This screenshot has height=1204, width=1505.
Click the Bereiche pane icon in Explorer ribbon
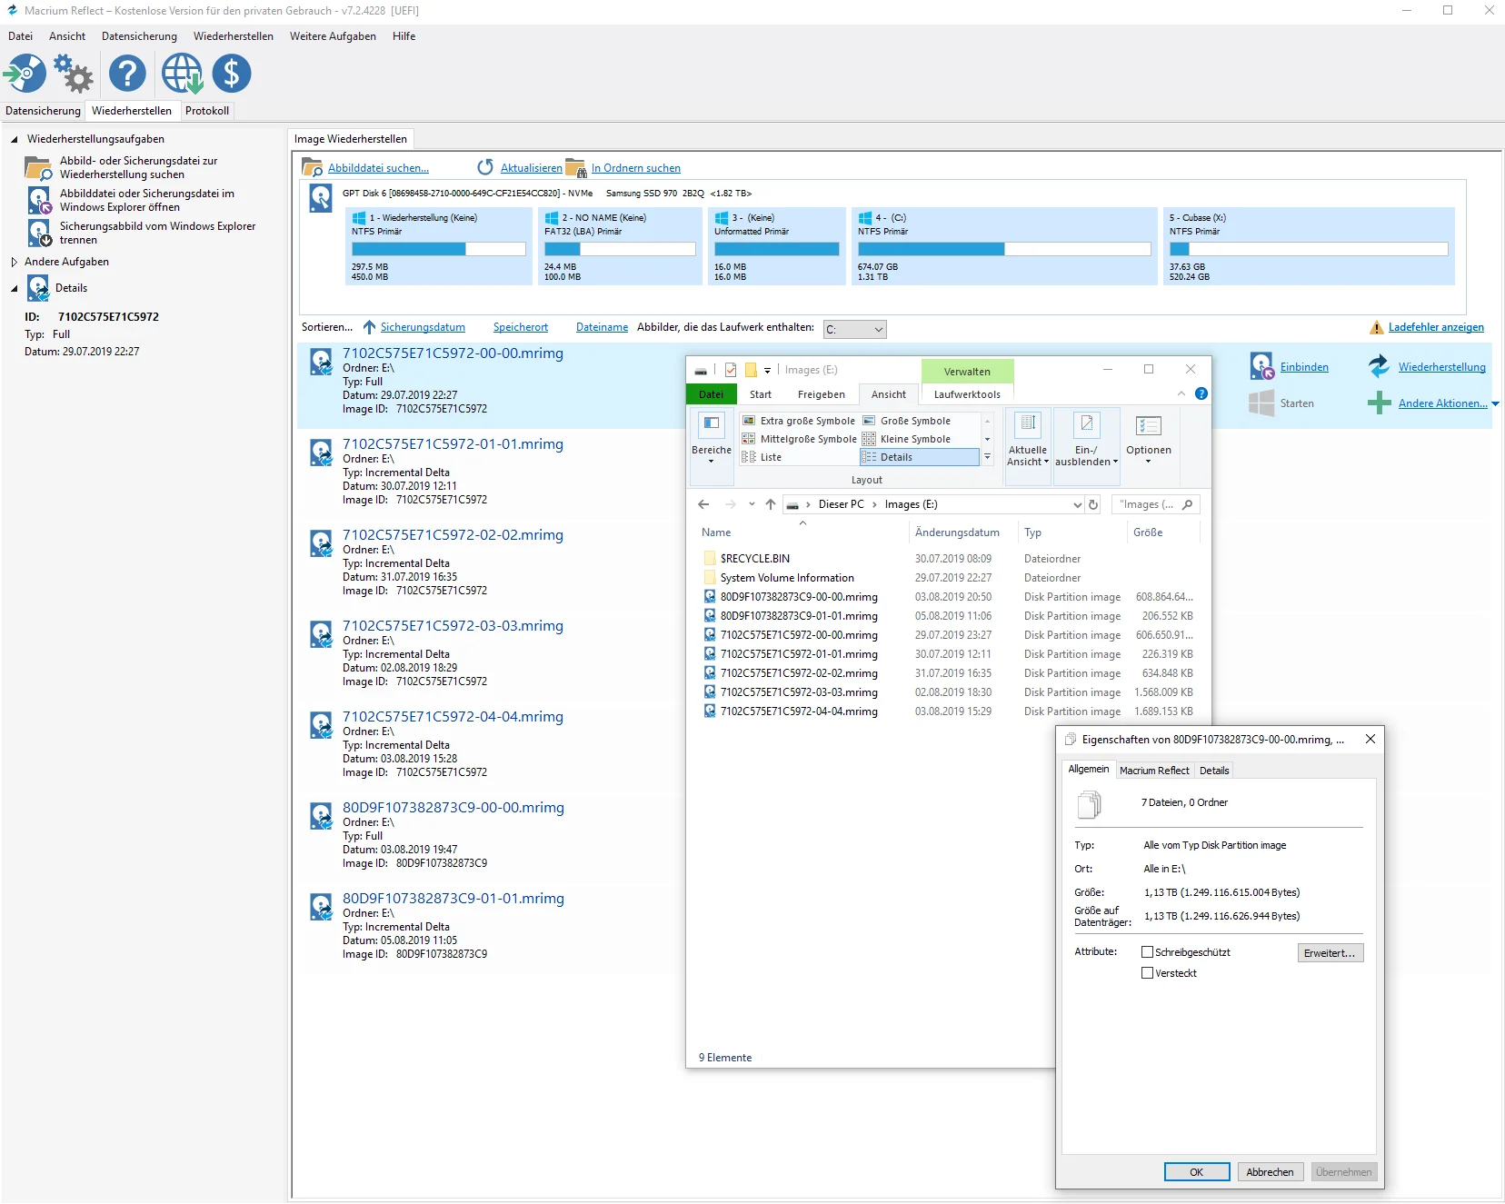(x=712, y=423)
